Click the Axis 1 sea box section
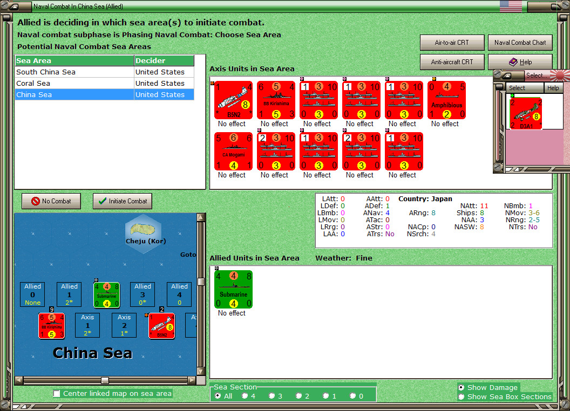Image resolution: width=570 pixels, height=411 pixels. coord(87,325)
